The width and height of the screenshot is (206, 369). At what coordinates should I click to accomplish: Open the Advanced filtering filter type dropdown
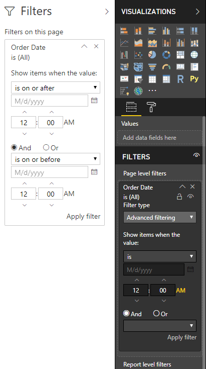160,217
